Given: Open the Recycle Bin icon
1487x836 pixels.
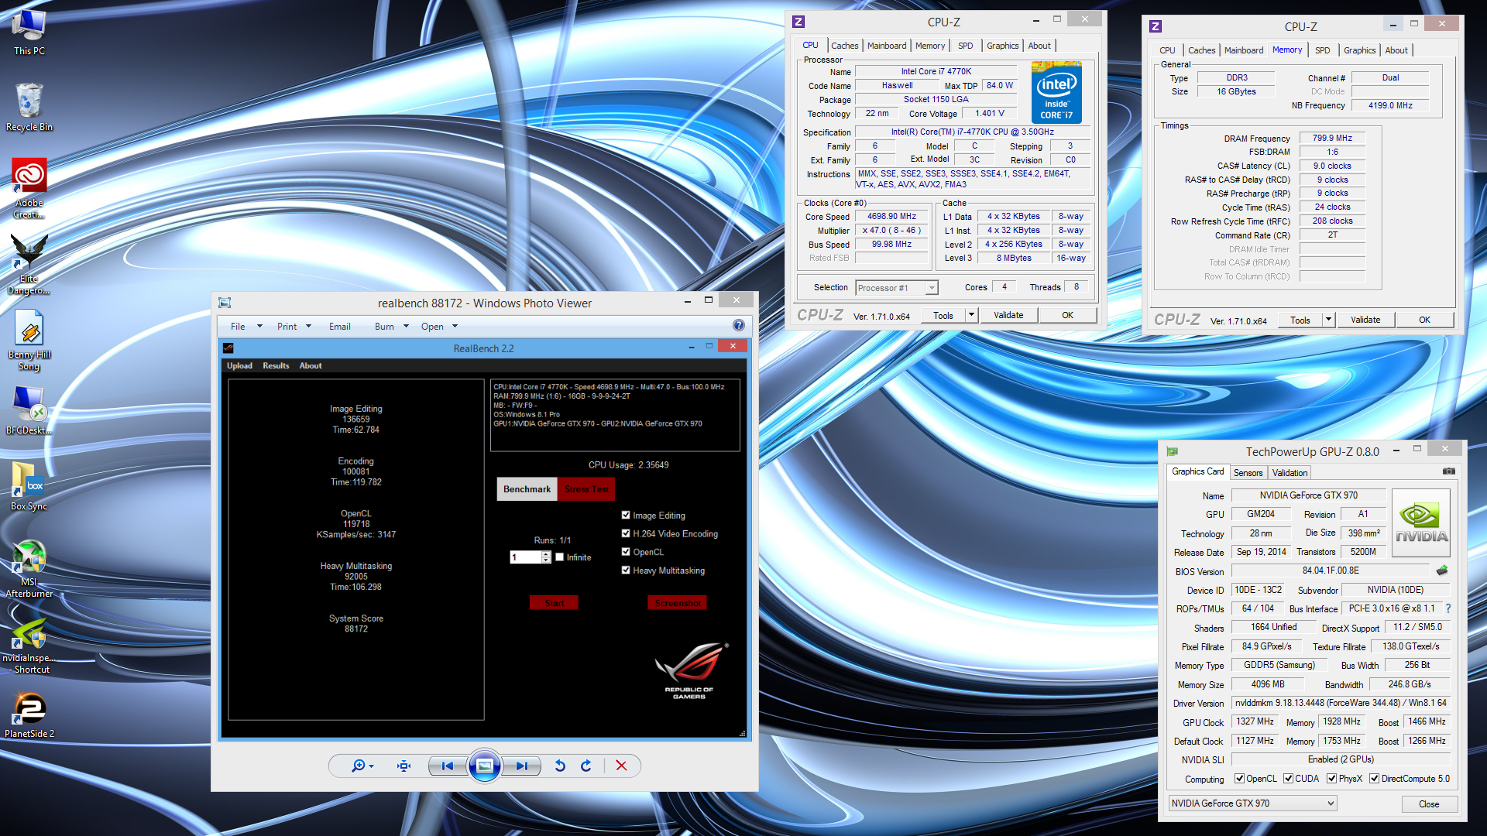Looking at the screenshot, I should 29,107.
